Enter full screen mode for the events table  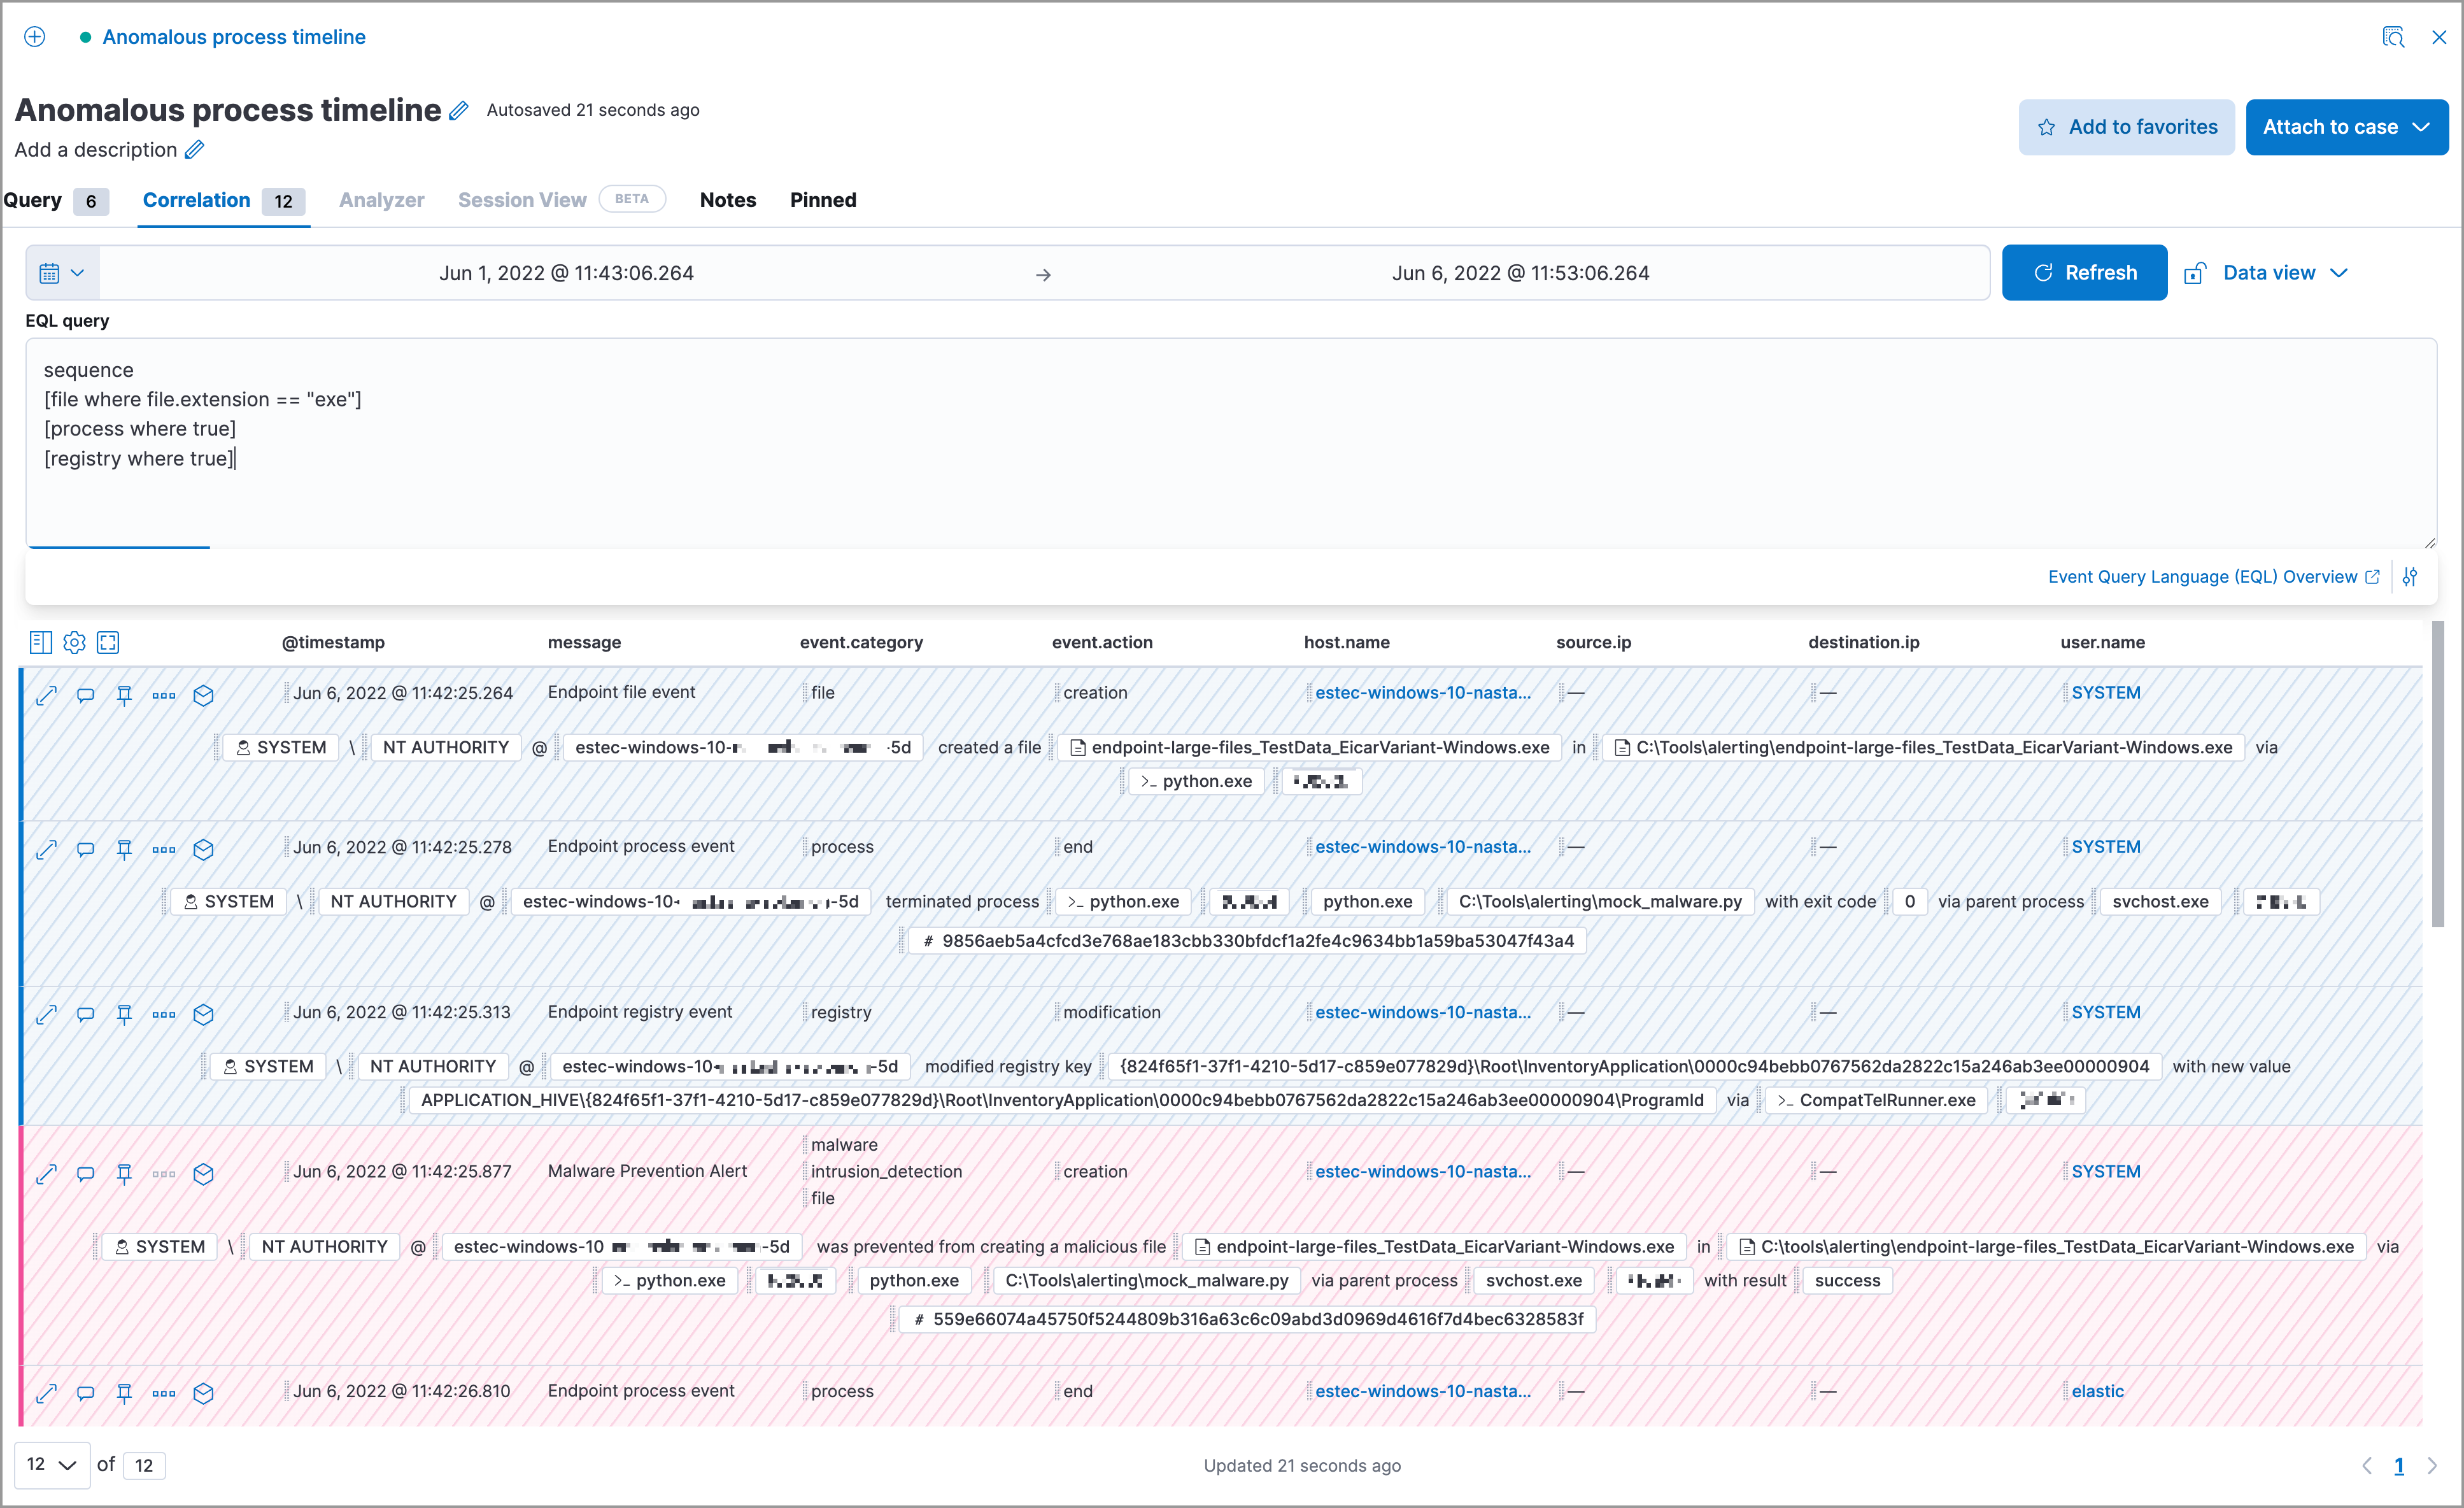click(108, 642)
